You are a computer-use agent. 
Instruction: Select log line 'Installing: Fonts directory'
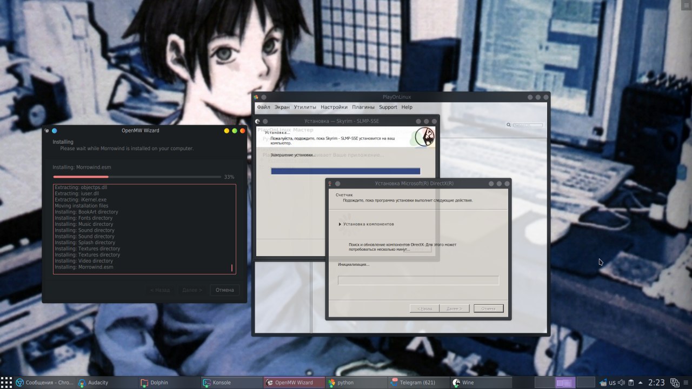[x=84, y=218]
